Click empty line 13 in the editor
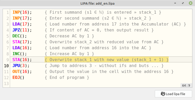This screenshot has height=100, width=195. [101, 84]
